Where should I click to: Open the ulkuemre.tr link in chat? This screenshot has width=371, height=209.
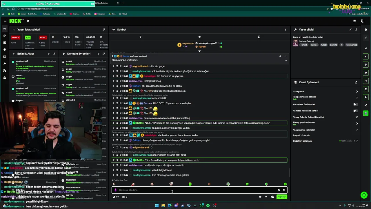[x=189, y=160]
